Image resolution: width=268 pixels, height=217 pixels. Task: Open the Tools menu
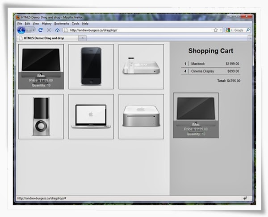(75, 24)
